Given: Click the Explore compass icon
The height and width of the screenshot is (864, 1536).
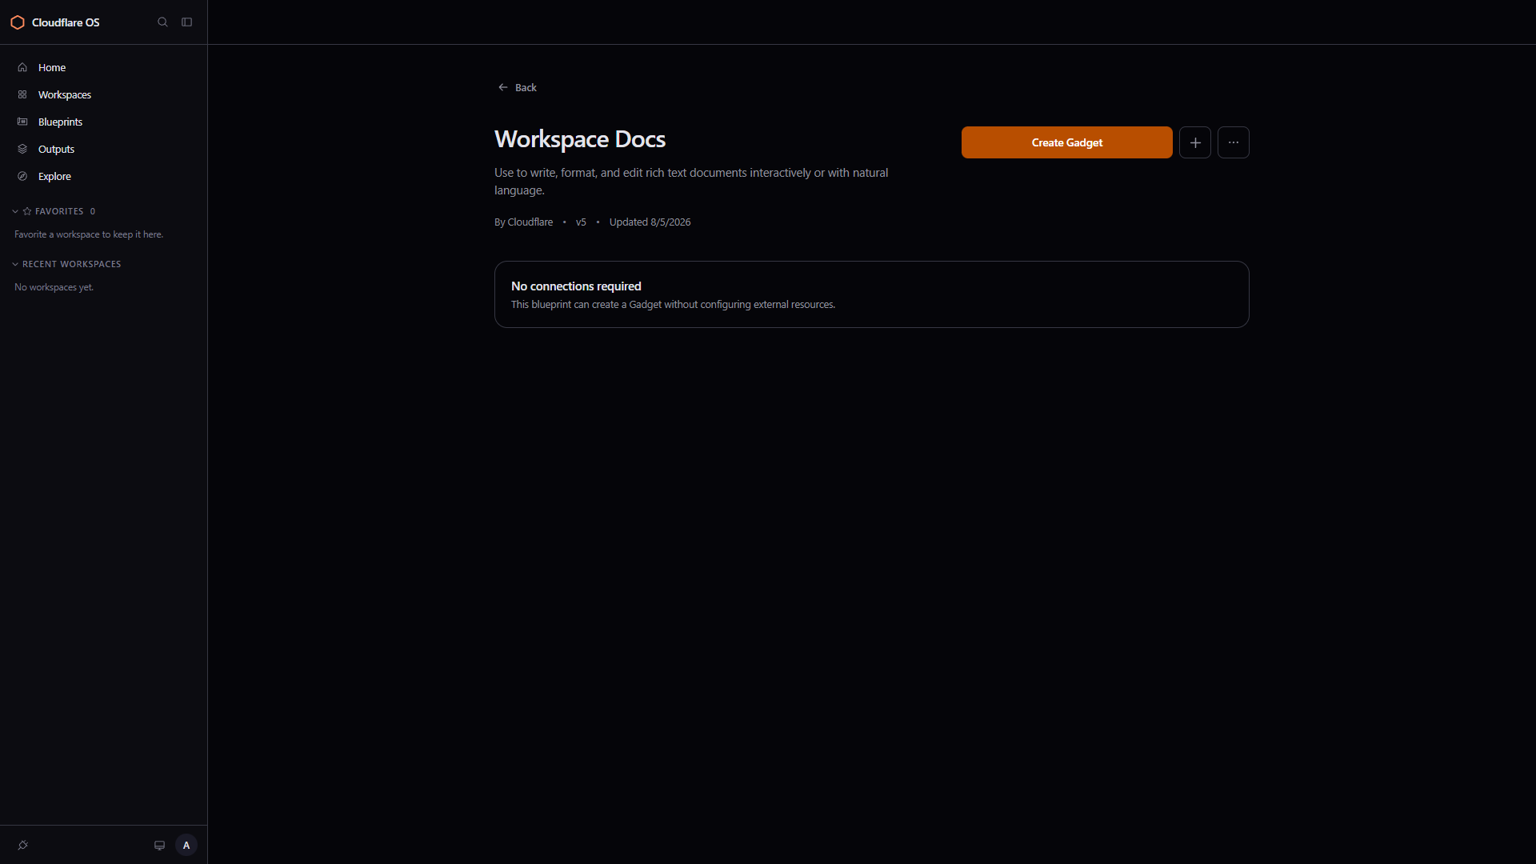Looking at the screenshot, I should (x=22, y=176).
